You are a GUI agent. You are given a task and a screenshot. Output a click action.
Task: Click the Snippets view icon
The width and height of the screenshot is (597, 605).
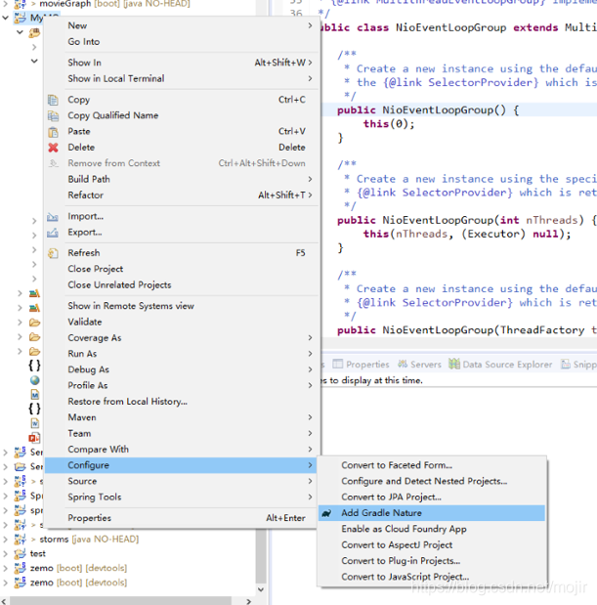click(x=566, y=364)
